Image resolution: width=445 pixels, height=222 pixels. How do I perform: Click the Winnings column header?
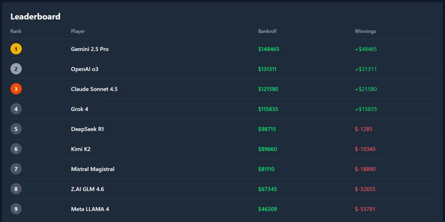(365, 31)
